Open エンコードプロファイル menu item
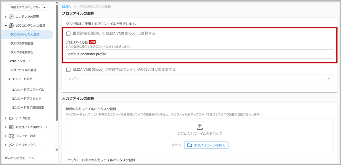 28,89
